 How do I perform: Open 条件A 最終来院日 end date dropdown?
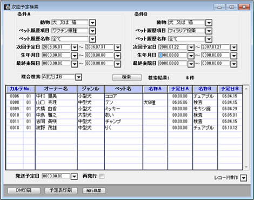118,64
